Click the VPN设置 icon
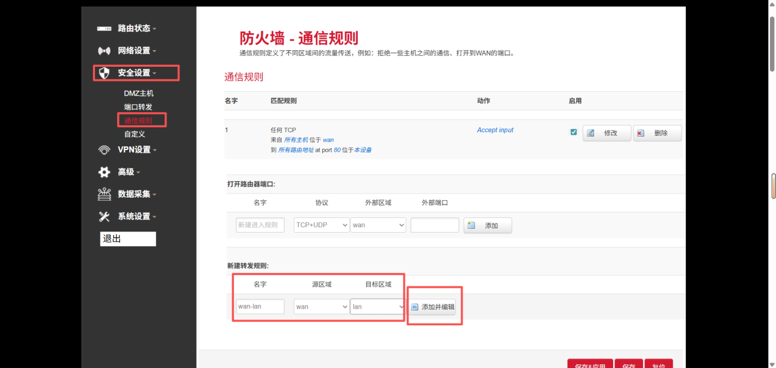 coord(103,149)
